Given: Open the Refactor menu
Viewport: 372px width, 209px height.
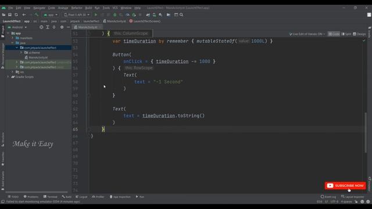Looking at the screenshot, I should coord(77,8).
